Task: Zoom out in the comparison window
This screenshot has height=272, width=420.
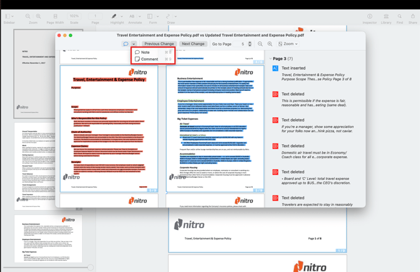Action: click(x=260, y=44)
